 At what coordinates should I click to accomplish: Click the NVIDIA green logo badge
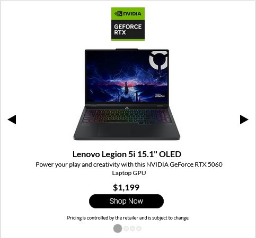pyautogui.click(x=128, y=14)
